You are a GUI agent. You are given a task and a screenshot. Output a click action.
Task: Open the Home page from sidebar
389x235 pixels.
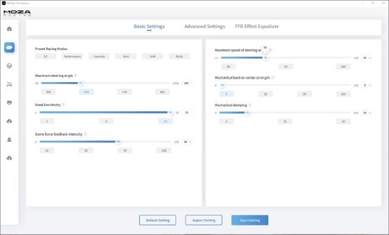tap(9, 29)
